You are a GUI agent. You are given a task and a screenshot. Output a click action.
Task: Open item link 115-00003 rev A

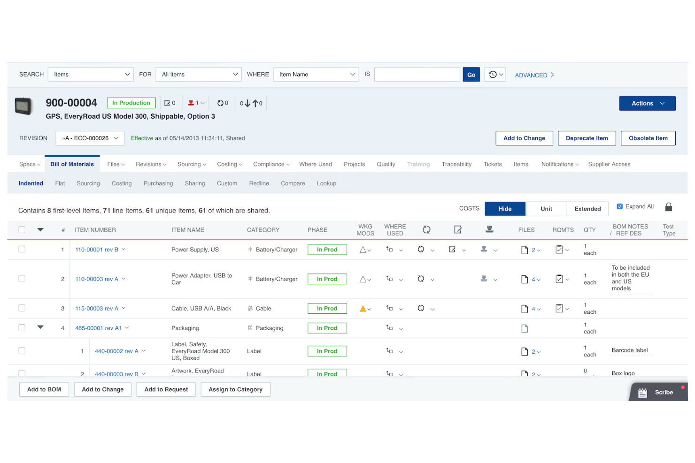pyautogui.click(x=96, y=308)
